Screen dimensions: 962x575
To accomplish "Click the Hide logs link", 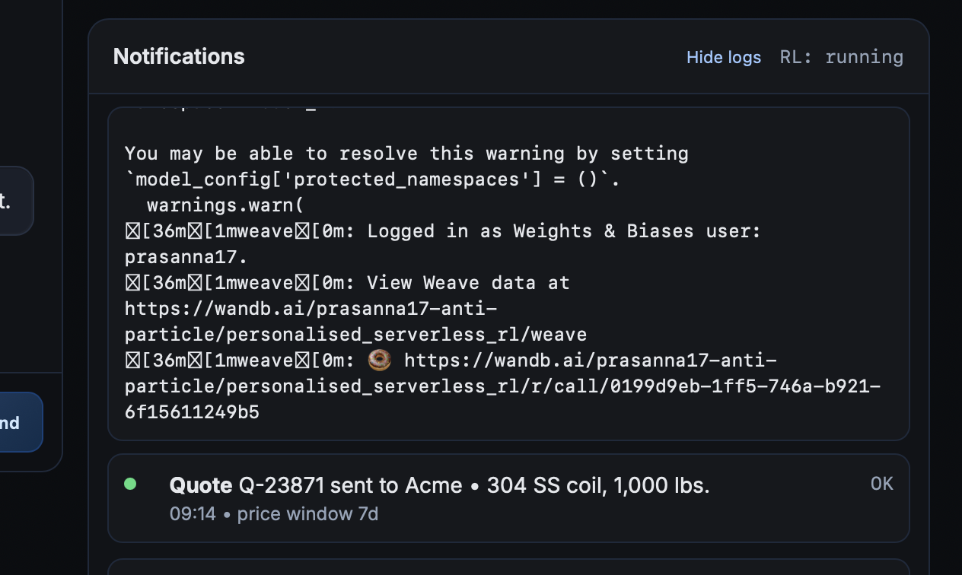I will click(723, 58).
